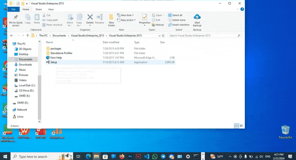
Task: Select Network in the navigation pane
Action: 22,109
